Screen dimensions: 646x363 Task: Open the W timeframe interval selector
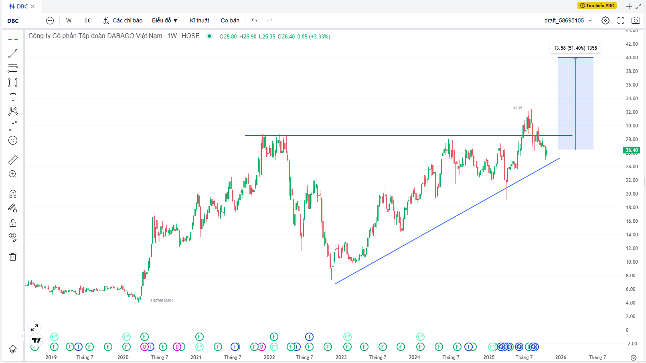click(69, 20)
